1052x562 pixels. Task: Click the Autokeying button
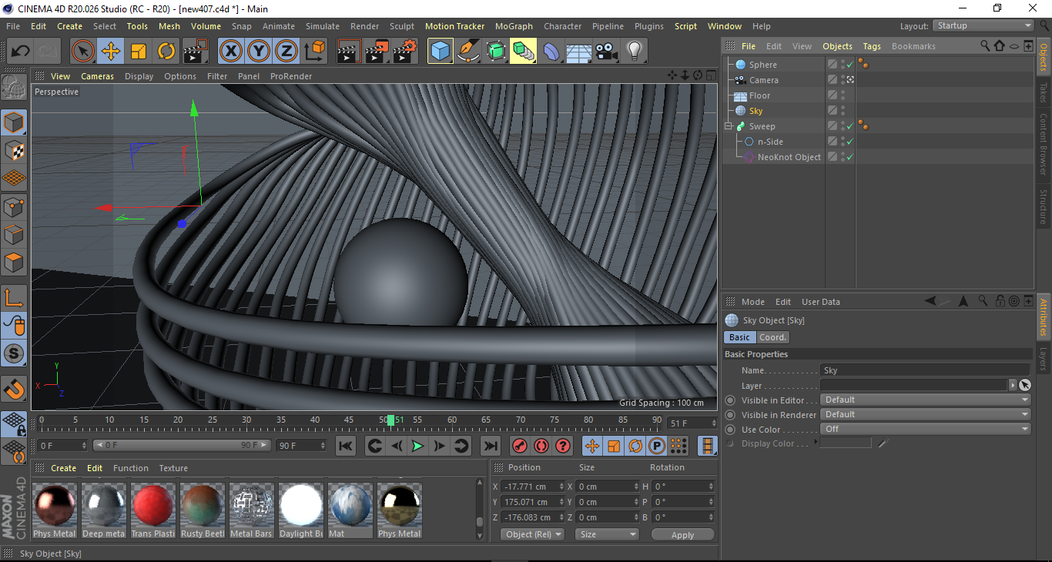541,446
